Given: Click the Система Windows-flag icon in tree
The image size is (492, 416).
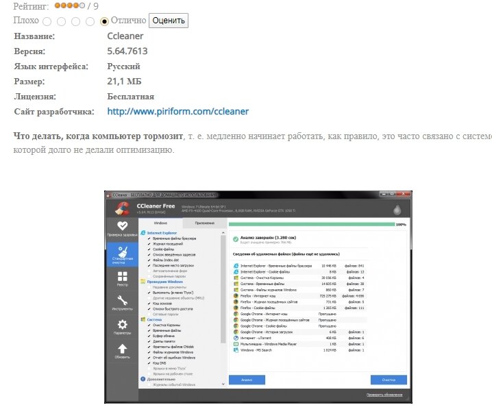Looking at the screenshot, I should coord(143,319).
